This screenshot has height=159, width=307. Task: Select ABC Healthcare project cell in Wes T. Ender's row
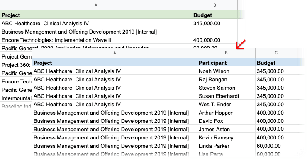(115, 104)
